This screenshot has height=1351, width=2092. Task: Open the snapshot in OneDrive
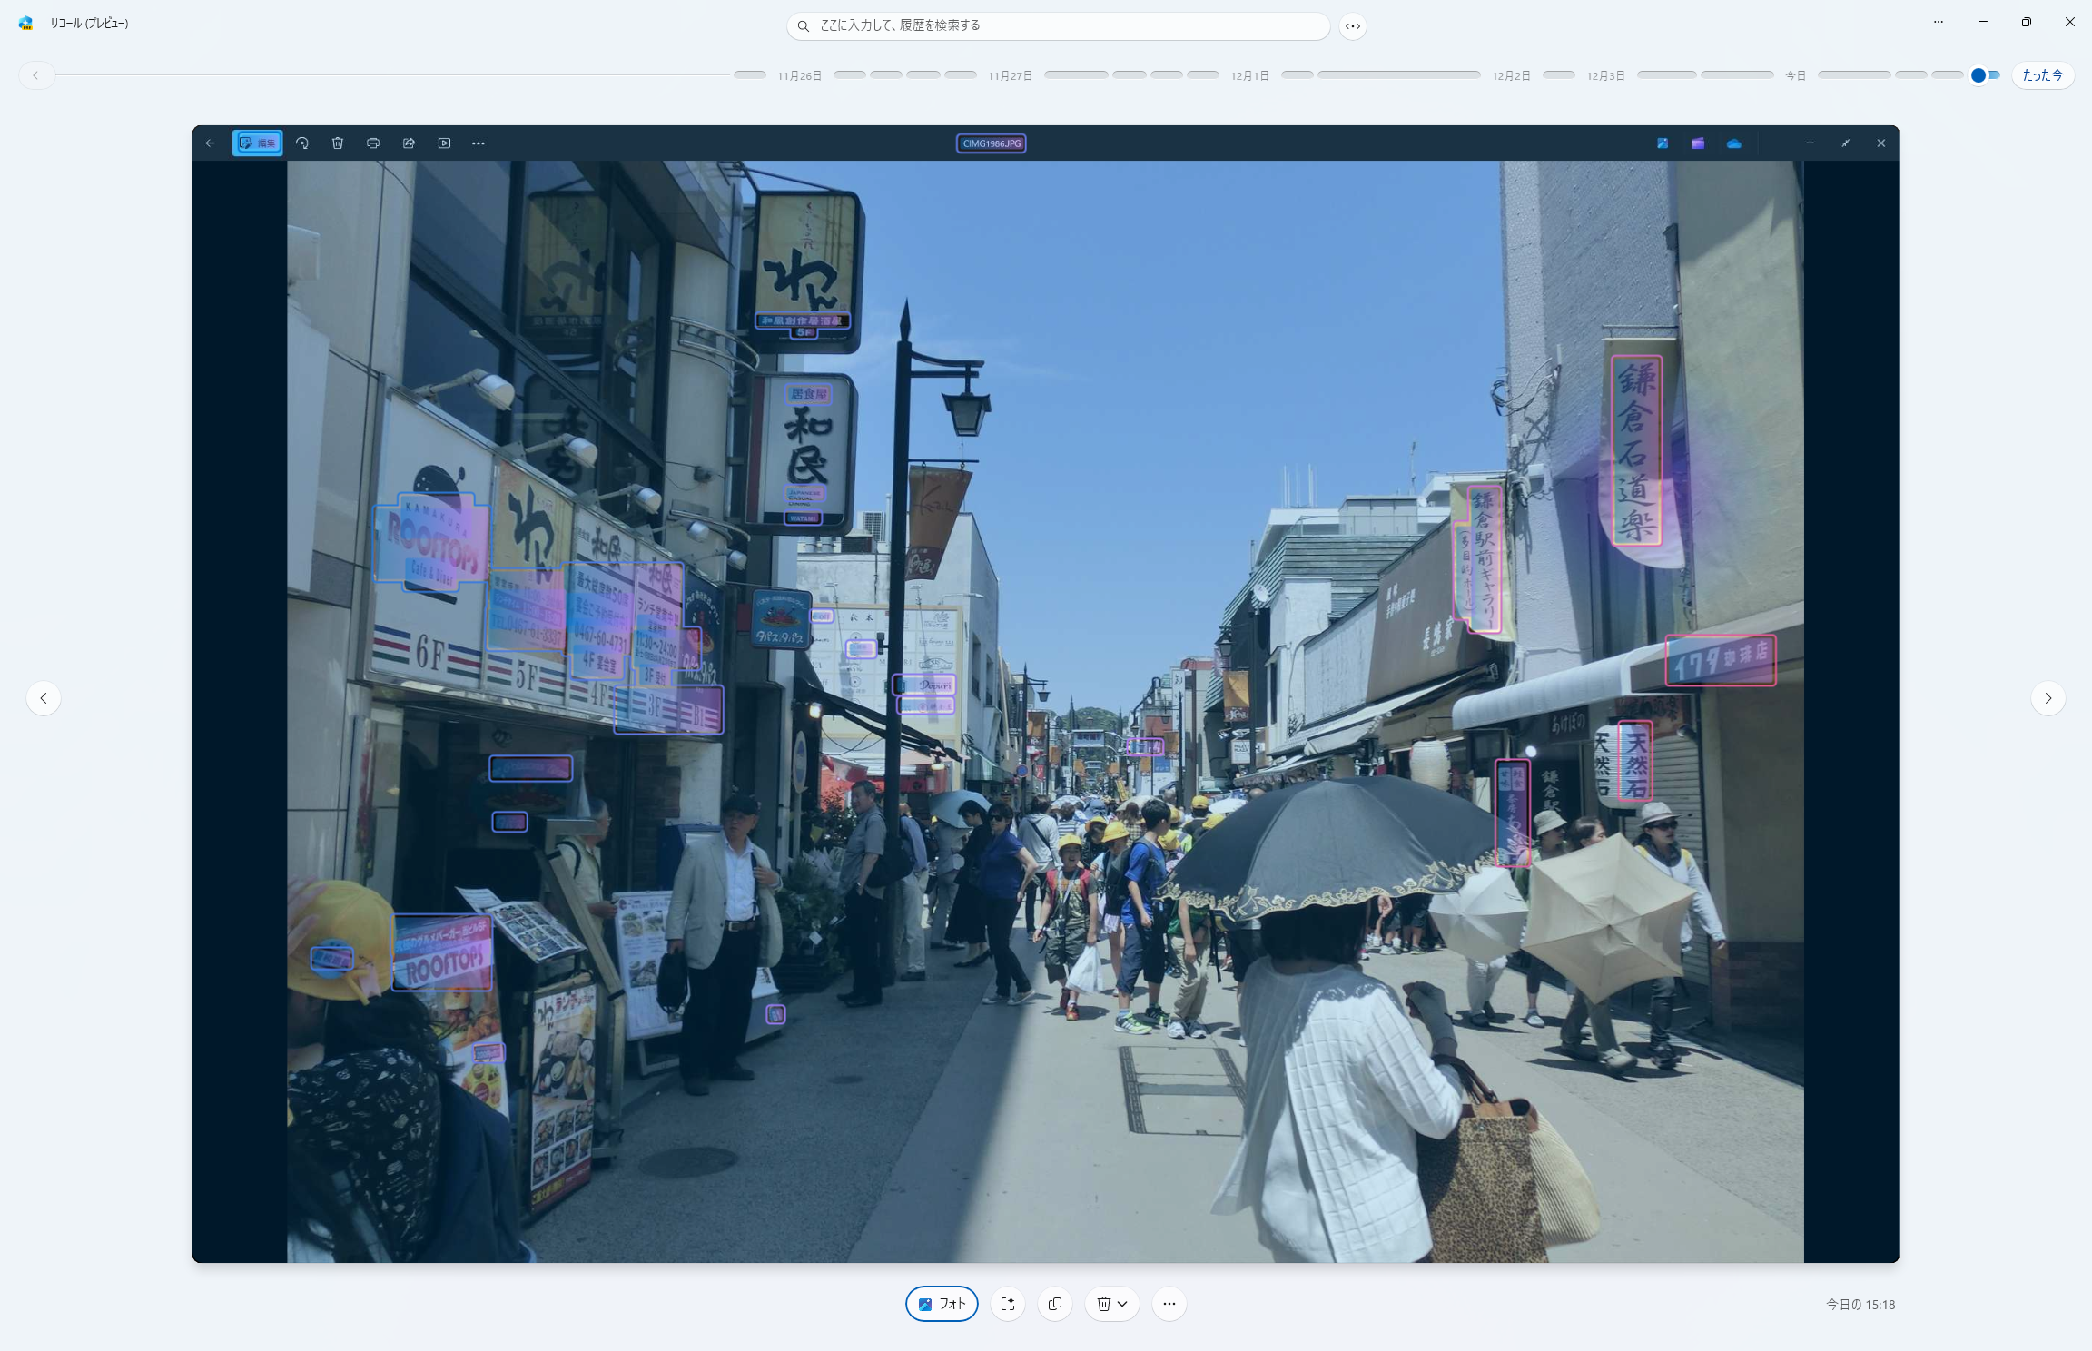(1732, 143)
